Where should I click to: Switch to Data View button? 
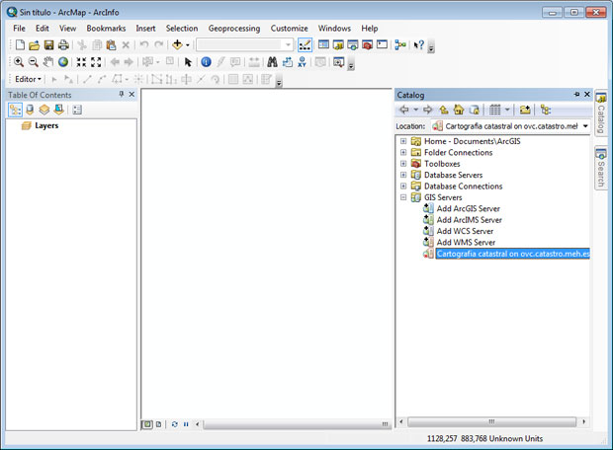(x=146, y=424)
